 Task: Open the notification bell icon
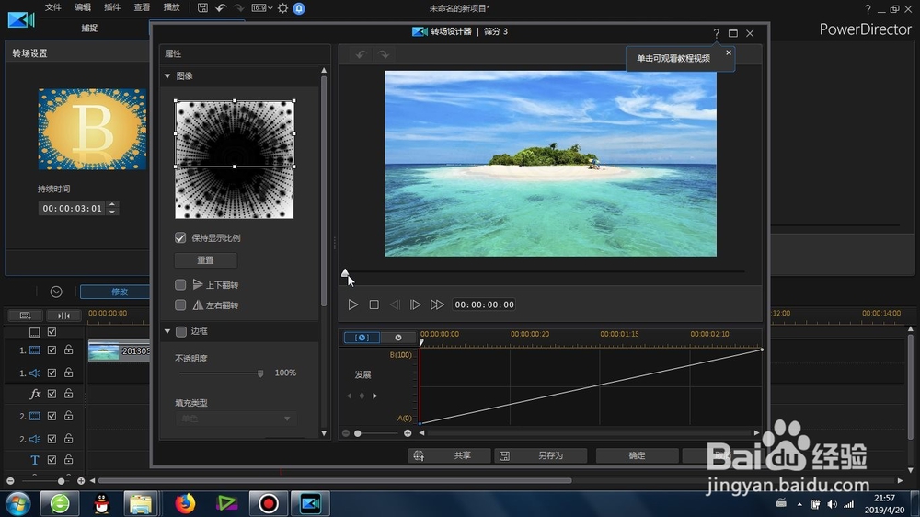pyautogui.click(x=299, y=8)
